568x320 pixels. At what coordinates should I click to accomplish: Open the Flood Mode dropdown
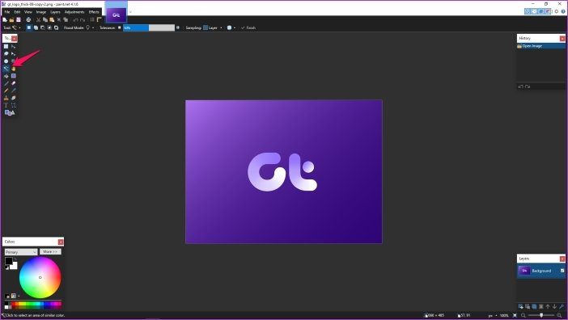[x=90, y=27]
